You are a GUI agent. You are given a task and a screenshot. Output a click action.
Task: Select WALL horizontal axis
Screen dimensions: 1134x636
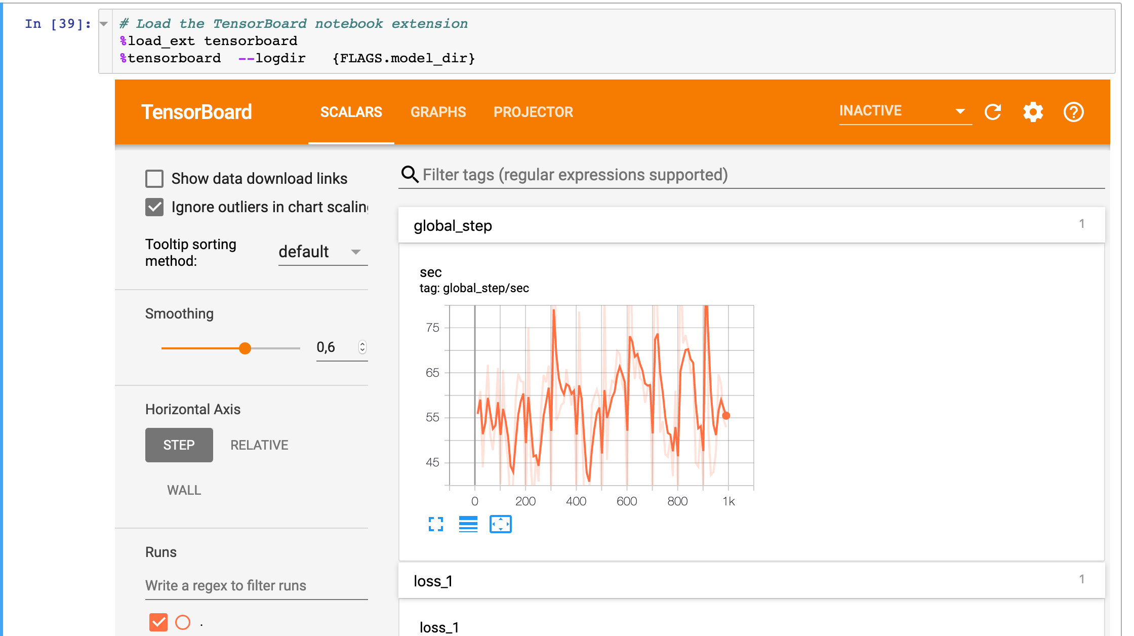click(184, 490)
